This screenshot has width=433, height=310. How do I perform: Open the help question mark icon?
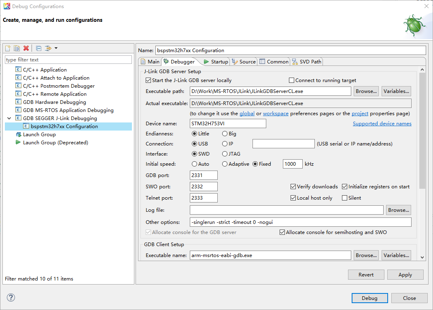11,298
